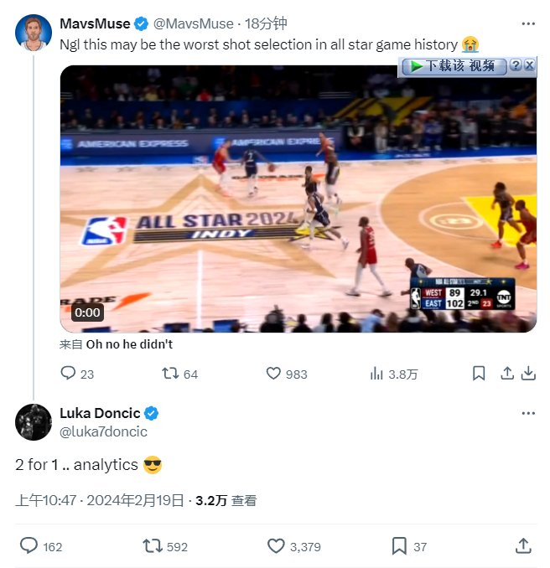Open more options for Luka Doncic's tweet
The height and width of the screenshot is (568, 550).
click(527, 413)
